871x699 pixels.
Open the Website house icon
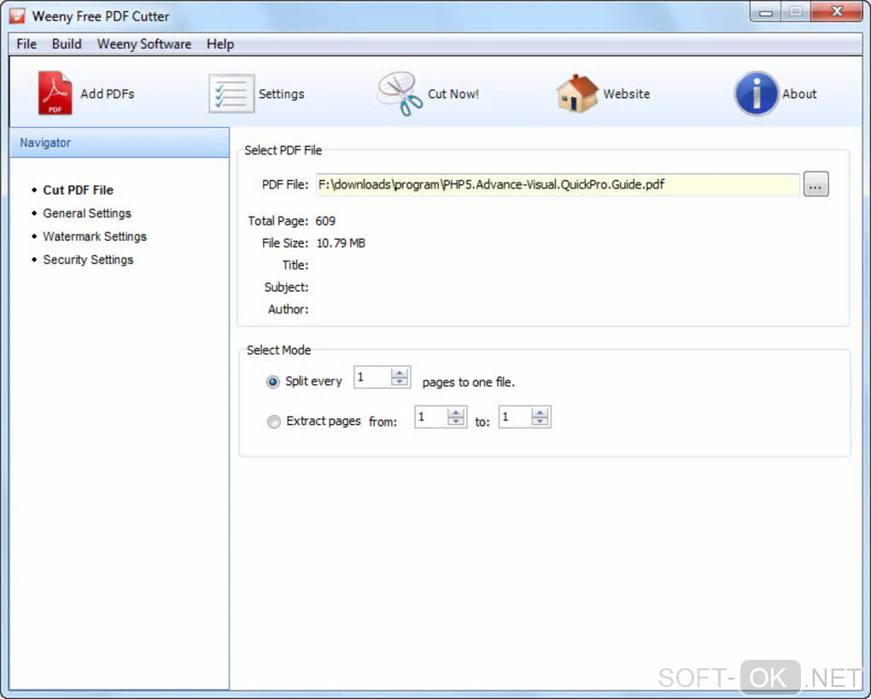pyautogui.click(x=576, y=93)
